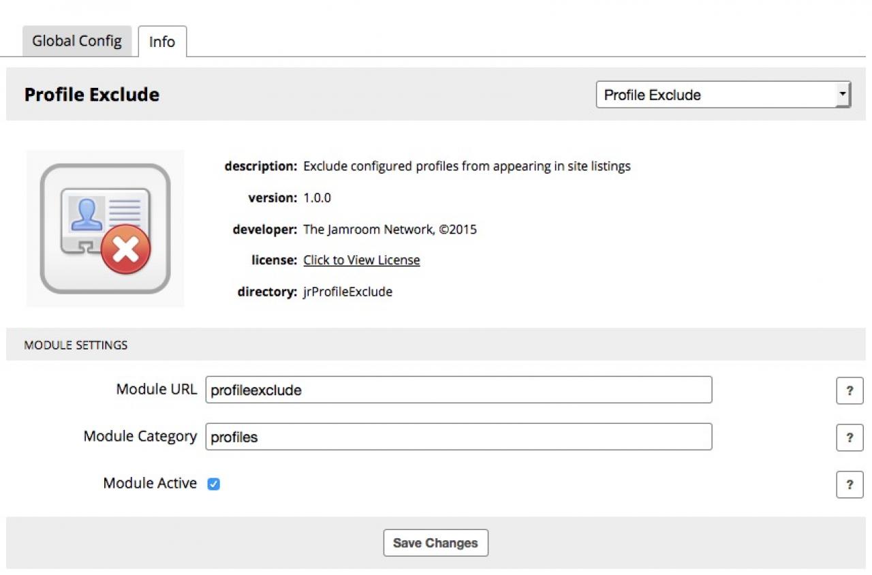
Task: Open the Click to View License link
Action: tap(362, 260)
